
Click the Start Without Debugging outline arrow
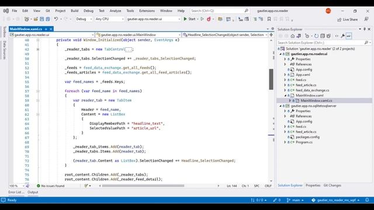[x=202, y=19]
